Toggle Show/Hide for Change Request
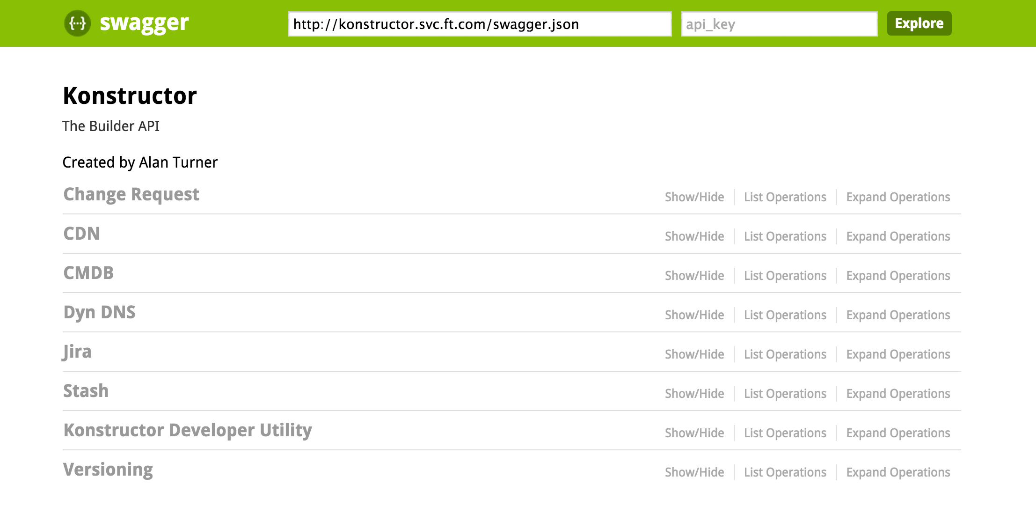 pos(694,197)
